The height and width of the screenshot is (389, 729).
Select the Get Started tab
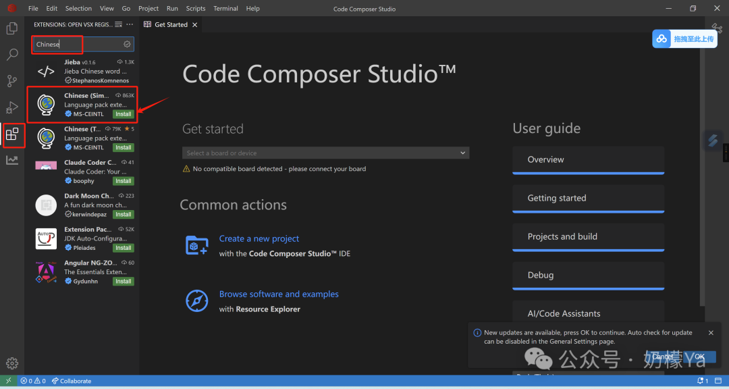click(171, 25)
